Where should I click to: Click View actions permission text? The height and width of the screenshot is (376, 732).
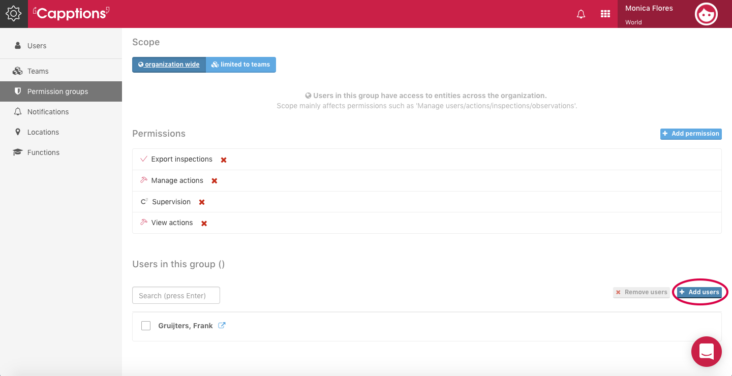172,223
